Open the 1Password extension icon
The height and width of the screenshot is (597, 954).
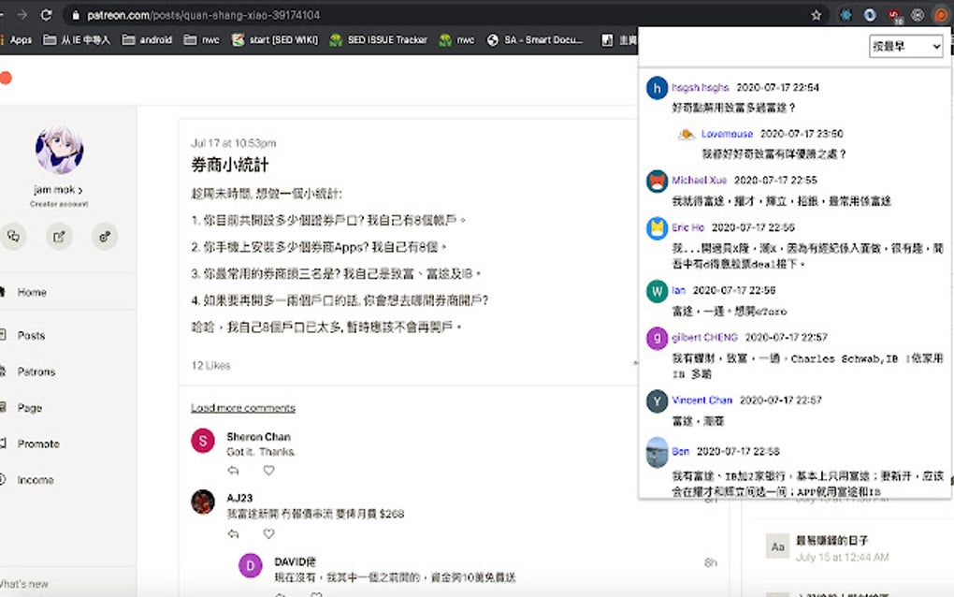click(869, 14)
